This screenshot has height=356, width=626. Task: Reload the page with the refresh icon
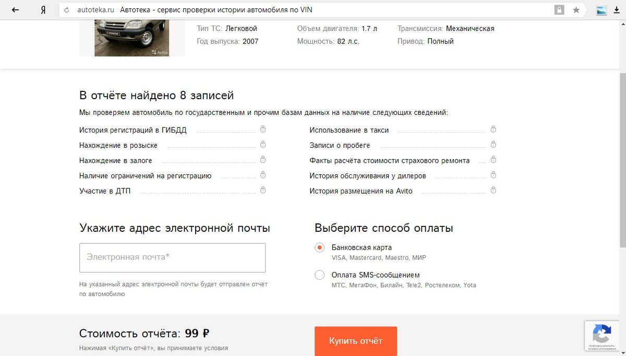[66, 10]
